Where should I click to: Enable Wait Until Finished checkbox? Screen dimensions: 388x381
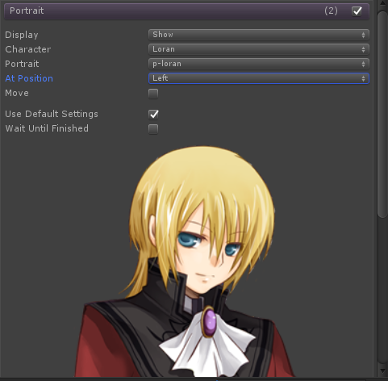coord(153,129)
